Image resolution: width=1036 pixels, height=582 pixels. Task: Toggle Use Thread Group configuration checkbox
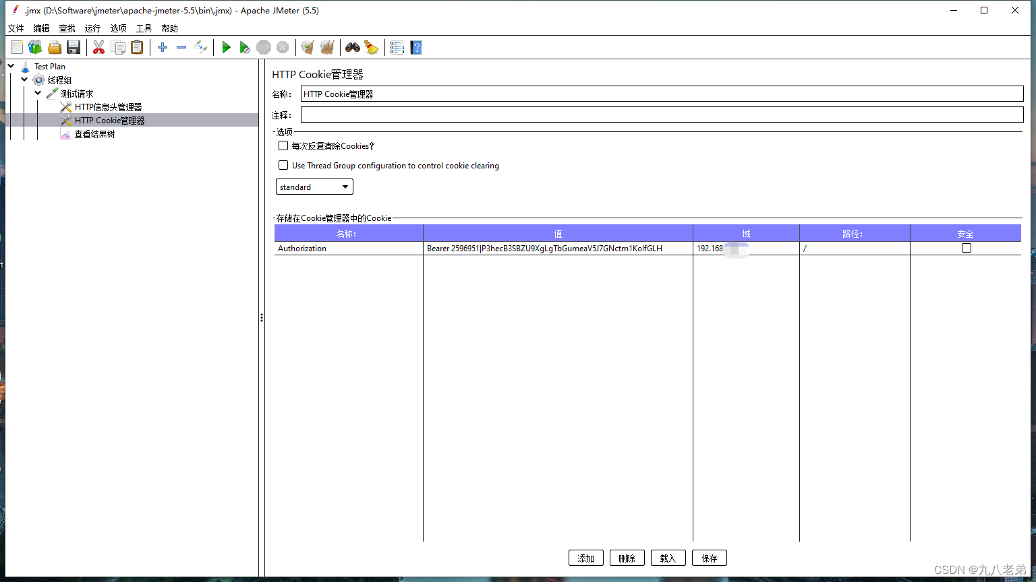283,165
